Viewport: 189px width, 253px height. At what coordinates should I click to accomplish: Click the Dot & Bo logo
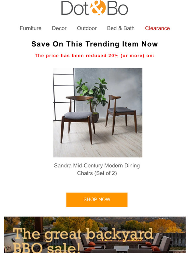94,8
